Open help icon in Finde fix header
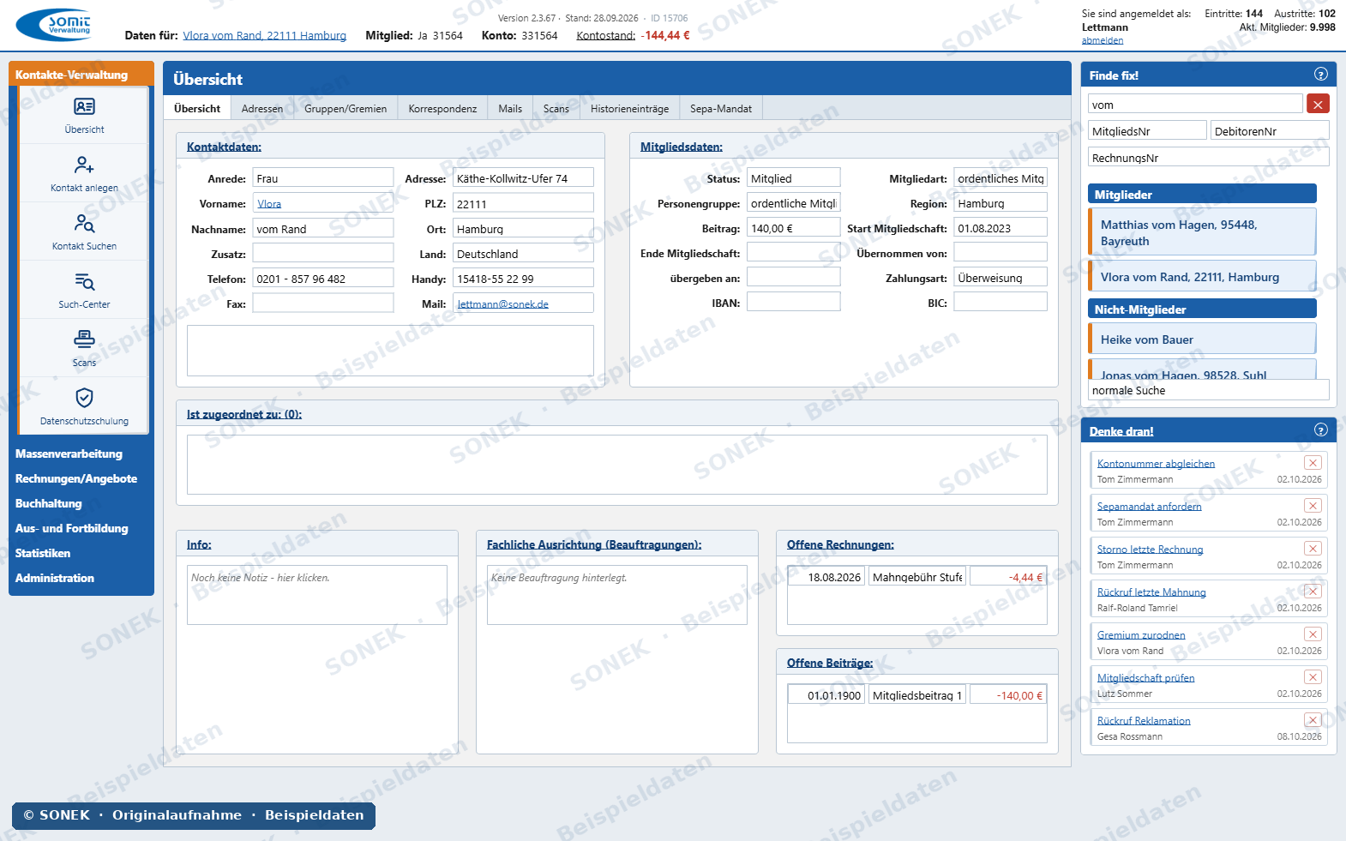The image size is (1346, 841). point(1321,75)
